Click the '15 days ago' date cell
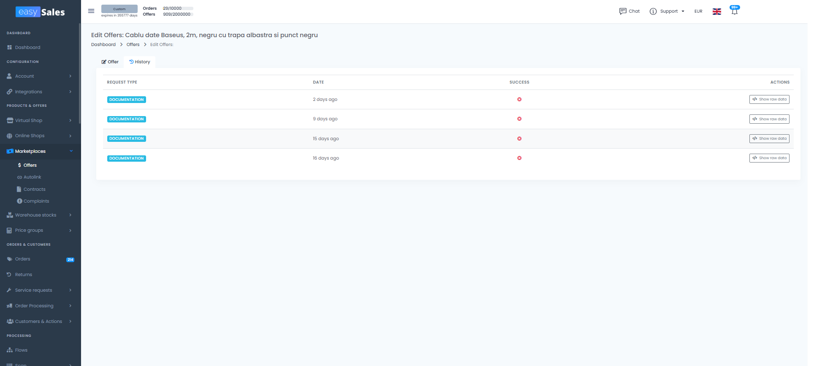The width and height of the screenshot is (814, 366). click(x=326, y=138)
